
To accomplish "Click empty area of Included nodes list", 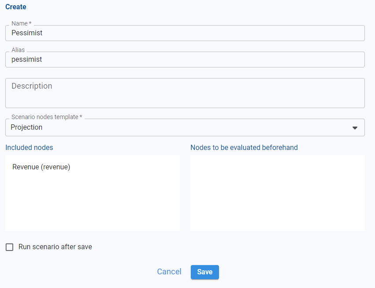I will pyautogui.click(x=92, y=203).
